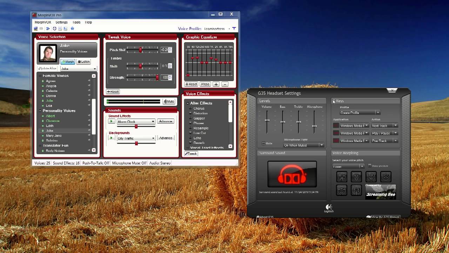
Task: Open the About G35 link
Action: [x=265, y=217]
